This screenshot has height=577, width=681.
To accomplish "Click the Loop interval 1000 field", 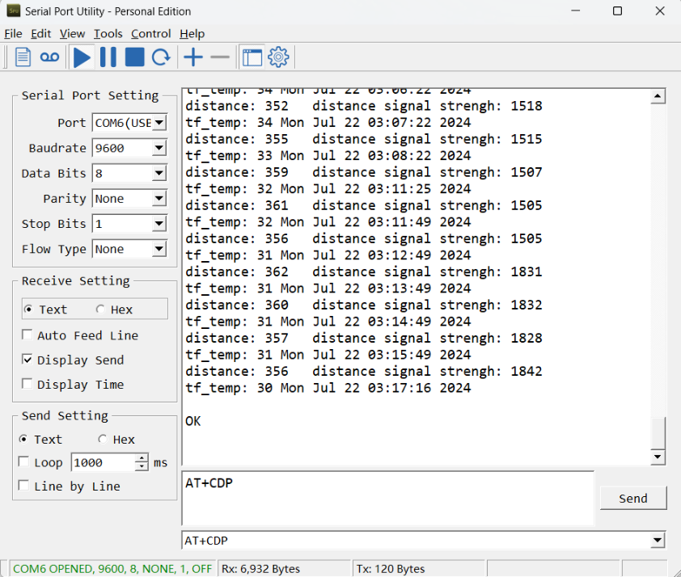I will (x=104, y=462).
